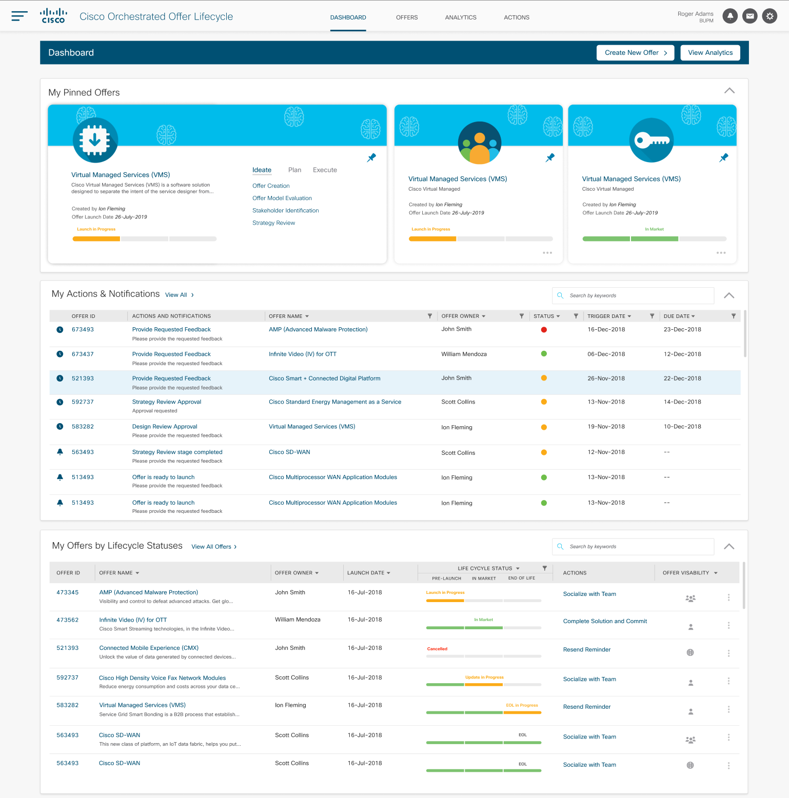Click the Create New Offer button

click(x=635, y=53)
